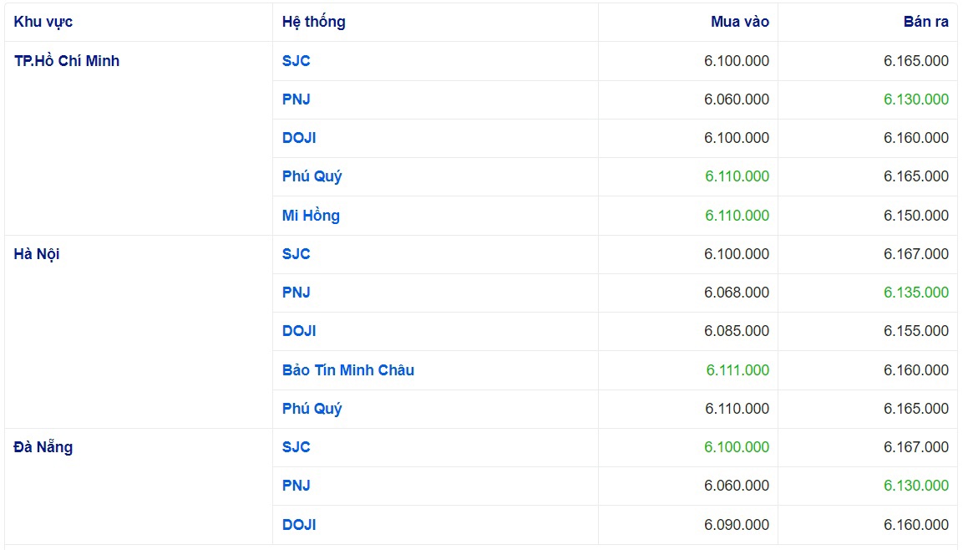
Task: Open the SJC link under TP.Hồ Chí Minh
Action: point(296,61)
